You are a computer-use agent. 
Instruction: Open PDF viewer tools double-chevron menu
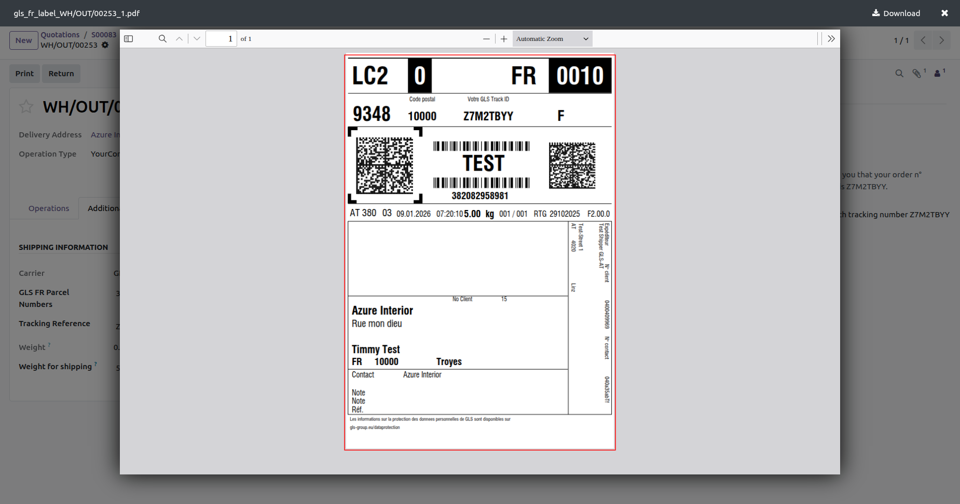coord(831,39)
